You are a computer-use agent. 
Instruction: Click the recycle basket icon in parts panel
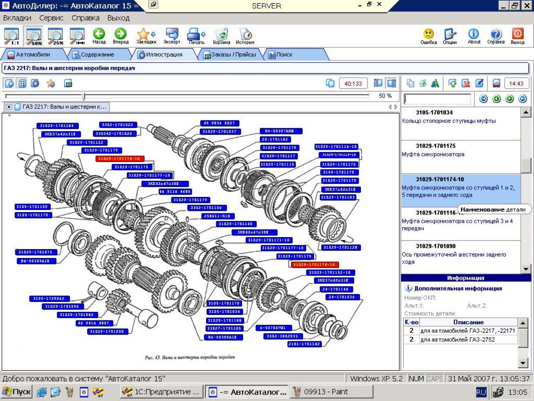point(423,83)
